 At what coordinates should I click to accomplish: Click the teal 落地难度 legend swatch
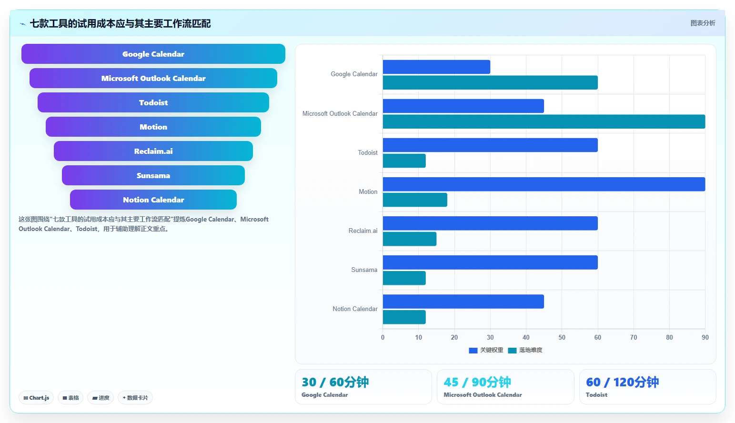(512, 351)
